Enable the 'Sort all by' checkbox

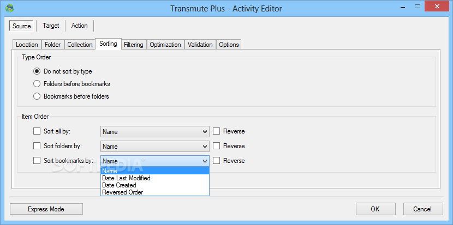pos(37,131)
